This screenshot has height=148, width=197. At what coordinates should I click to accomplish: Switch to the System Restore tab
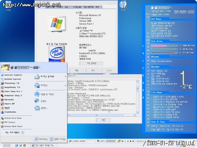pyautogui.click(x=77, y=7)
